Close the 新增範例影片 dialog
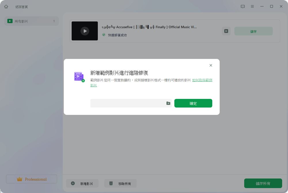Screen dimensions: 288x193 point(211,66)
